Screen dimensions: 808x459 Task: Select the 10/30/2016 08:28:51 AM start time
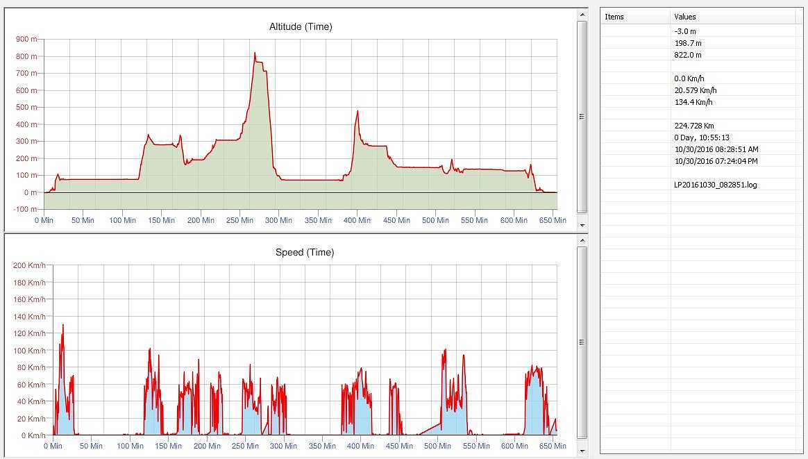pos(716,149)
